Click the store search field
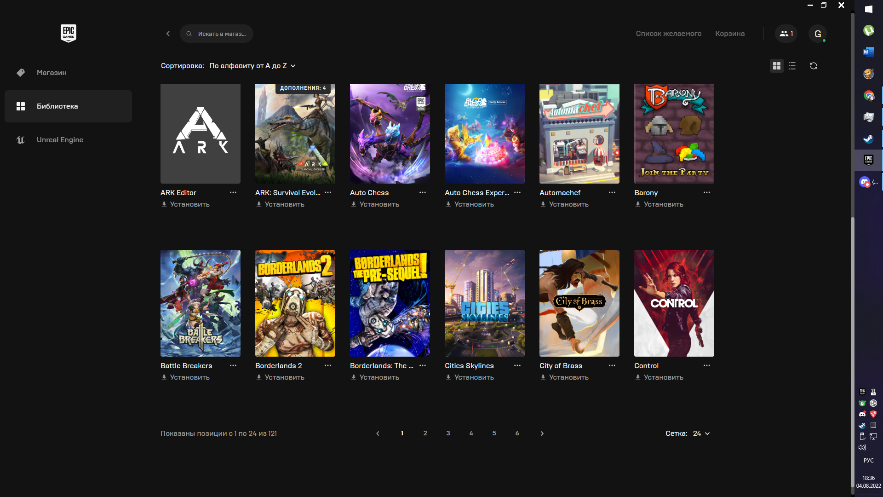 pyautogui.click(x=217, y=34)
